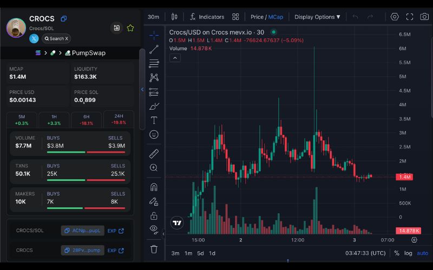
Task: Open the X (Twitter) profile icon
Action: tap(34, 38)
